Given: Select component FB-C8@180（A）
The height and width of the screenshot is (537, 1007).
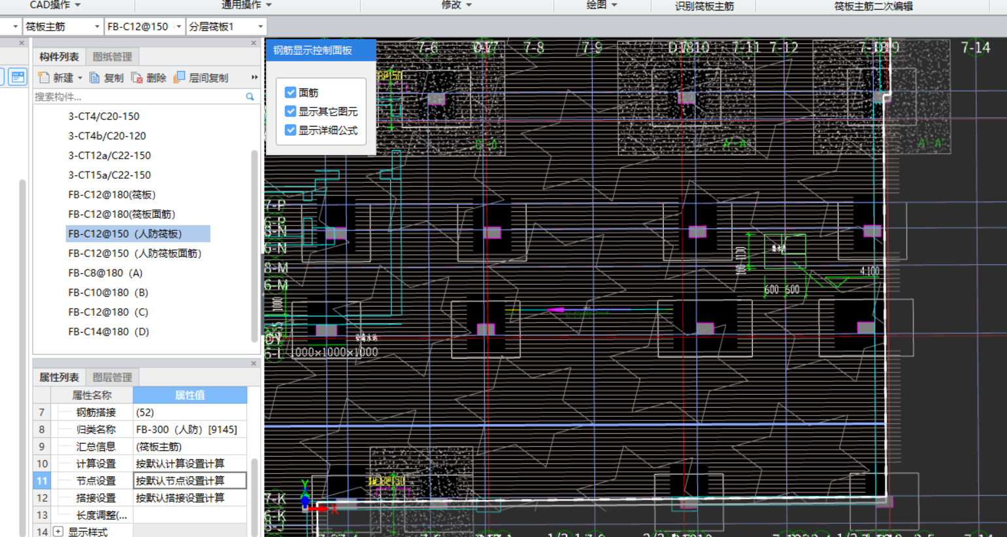Looking at the screenshot, I should [105, 273].
